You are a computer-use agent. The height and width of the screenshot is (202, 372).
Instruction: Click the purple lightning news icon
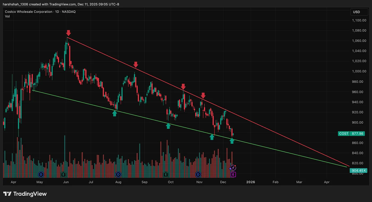pyautogui.click(x=233, y=168)
